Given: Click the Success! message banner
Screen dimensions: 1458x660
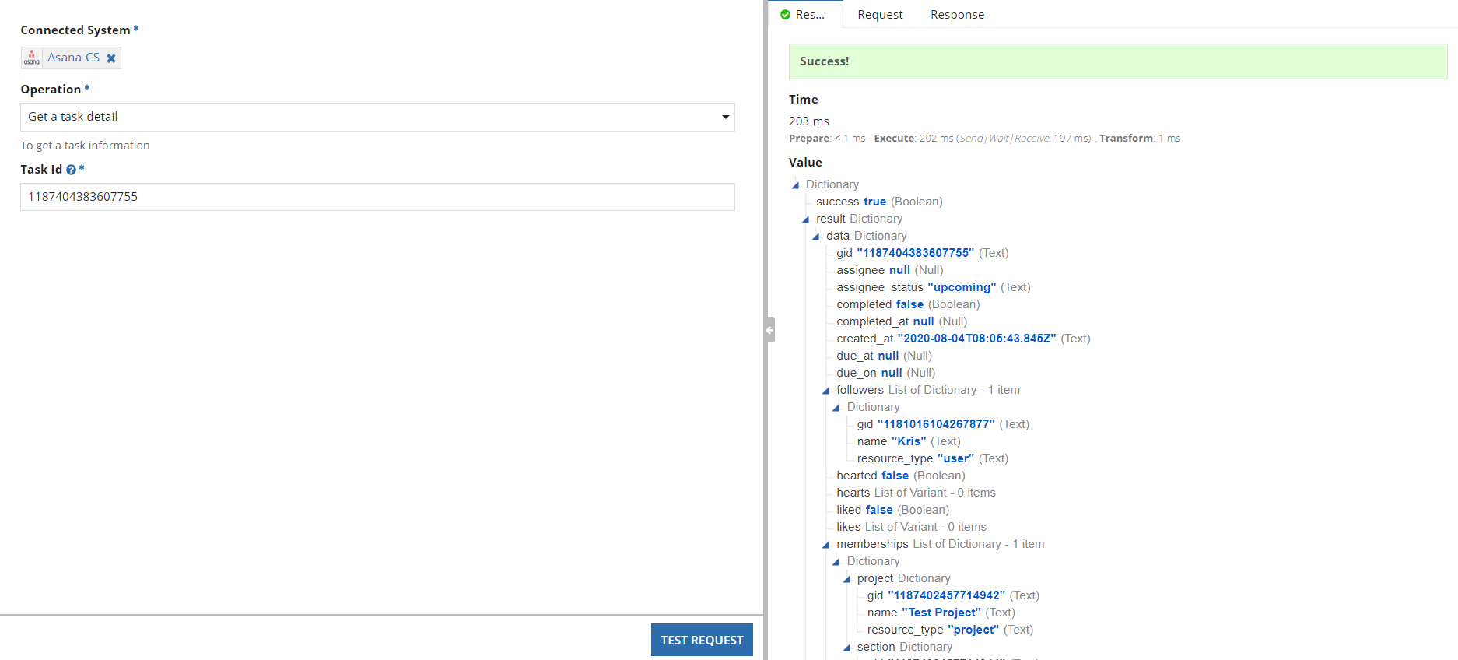Looking at the screenshot, I should click(1117, 61).
